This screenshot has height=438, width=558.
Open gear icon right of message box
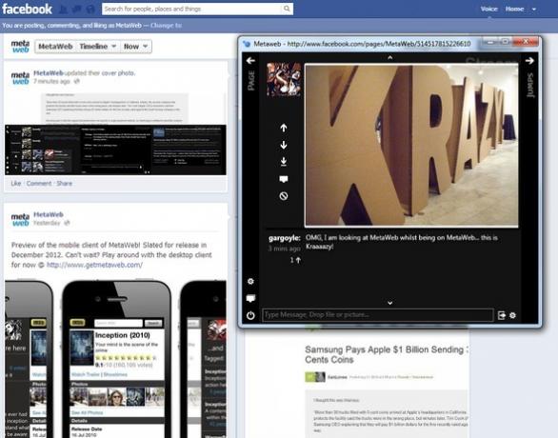click(512, 315)
